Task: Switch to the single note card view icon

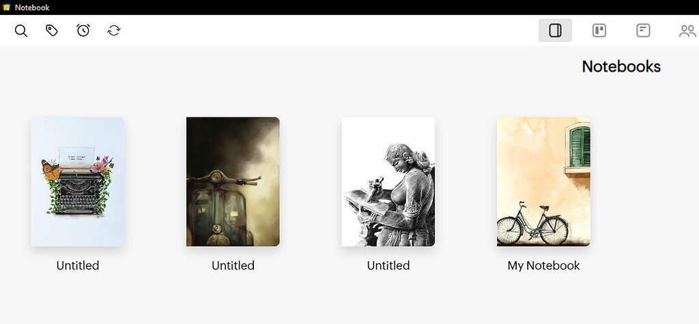Action: coord(643,30)
